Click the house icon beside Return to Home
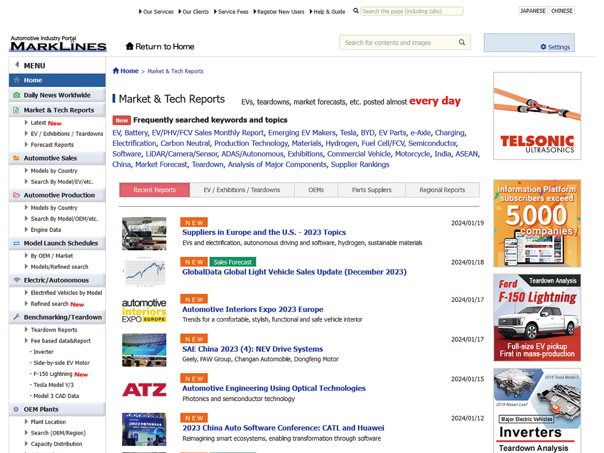Screen dimensions: 604x453 [130, 46]
